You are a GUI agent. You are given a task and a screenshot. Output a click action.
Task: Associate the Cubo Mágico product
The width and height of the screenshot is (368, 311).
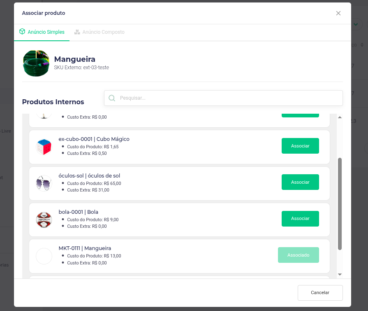(300, 146)
